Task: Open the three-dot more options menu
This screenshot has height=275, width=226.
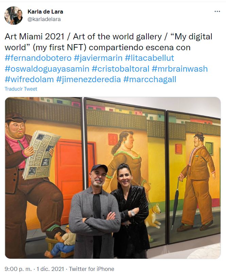Action: point(217,12)
